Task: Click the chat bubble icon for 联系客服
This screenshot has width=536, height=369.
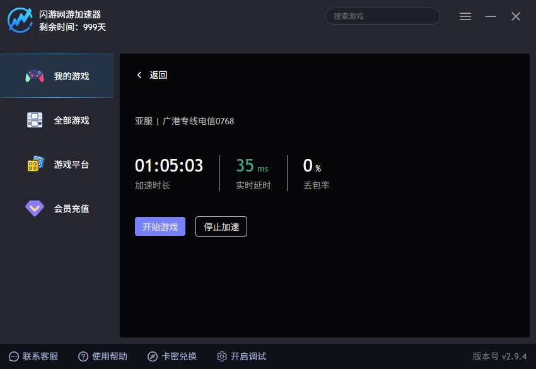Action: coord(14,356)
